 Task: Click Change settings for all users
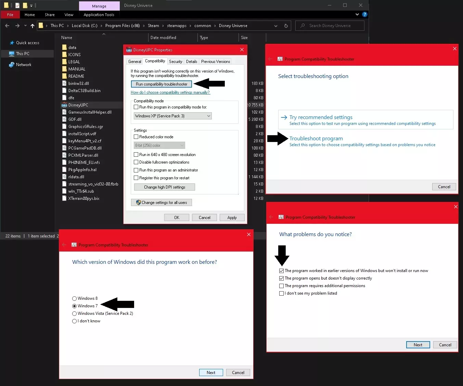click(162, 203)
